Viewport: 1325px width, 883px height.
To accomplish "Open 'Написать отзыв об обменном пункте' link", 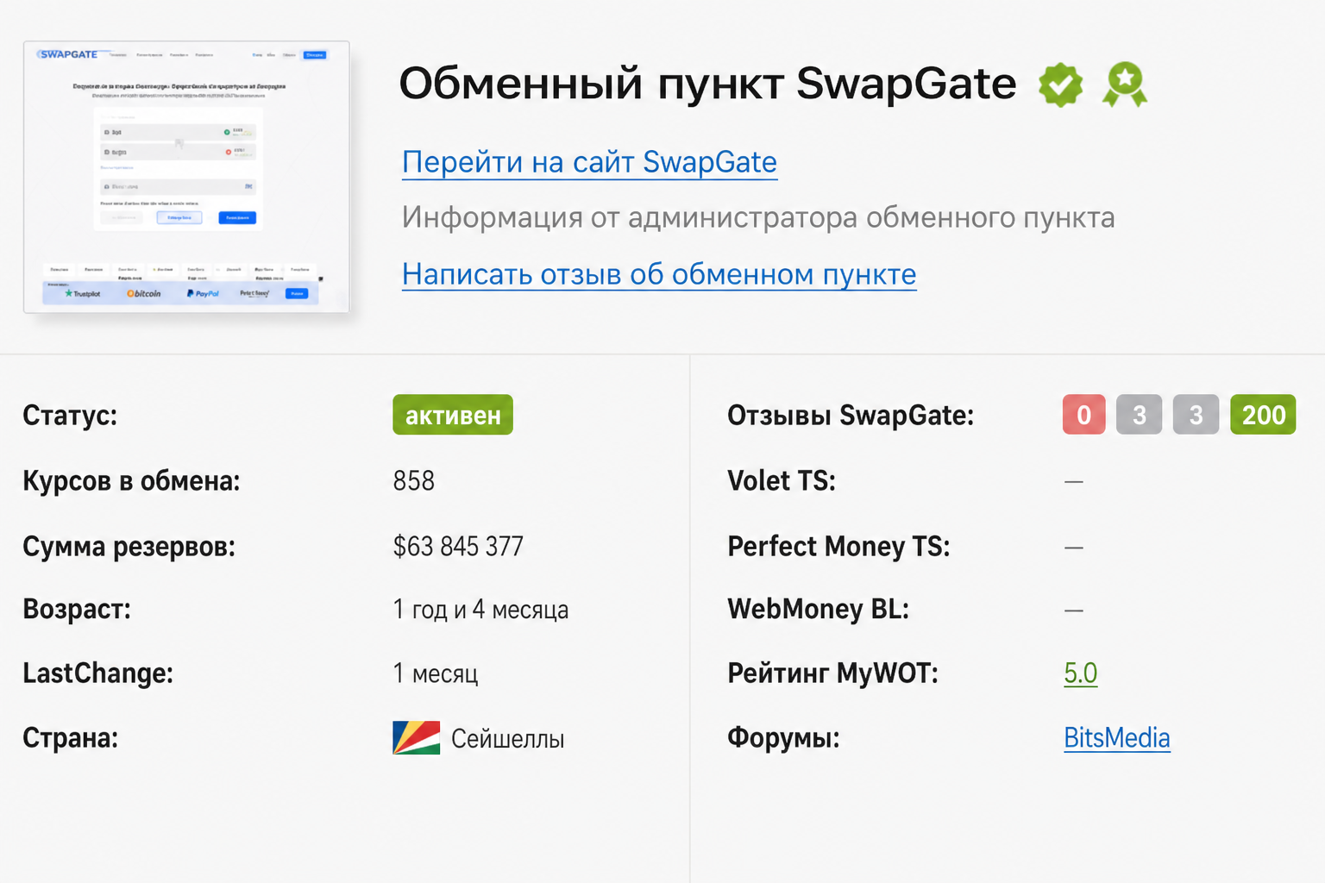I will point(659,274).
